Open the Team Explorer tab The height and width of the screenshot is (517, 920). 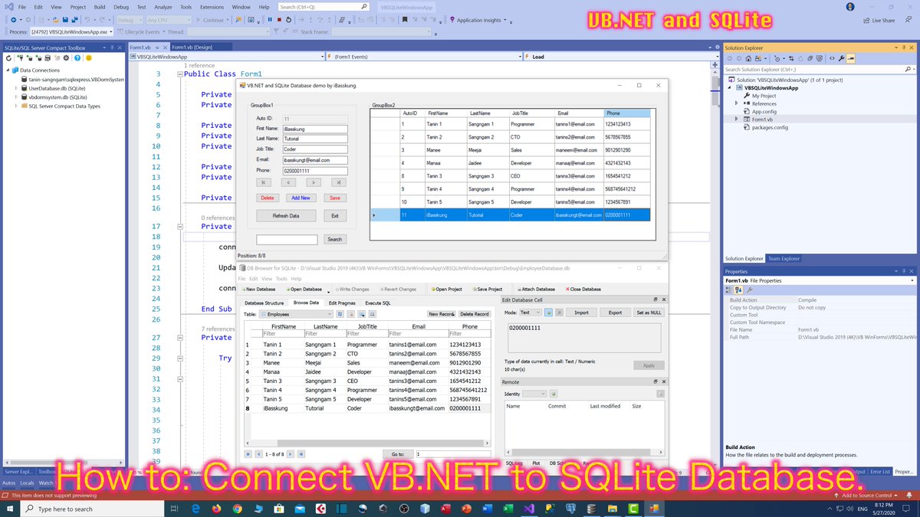point(784,259)
